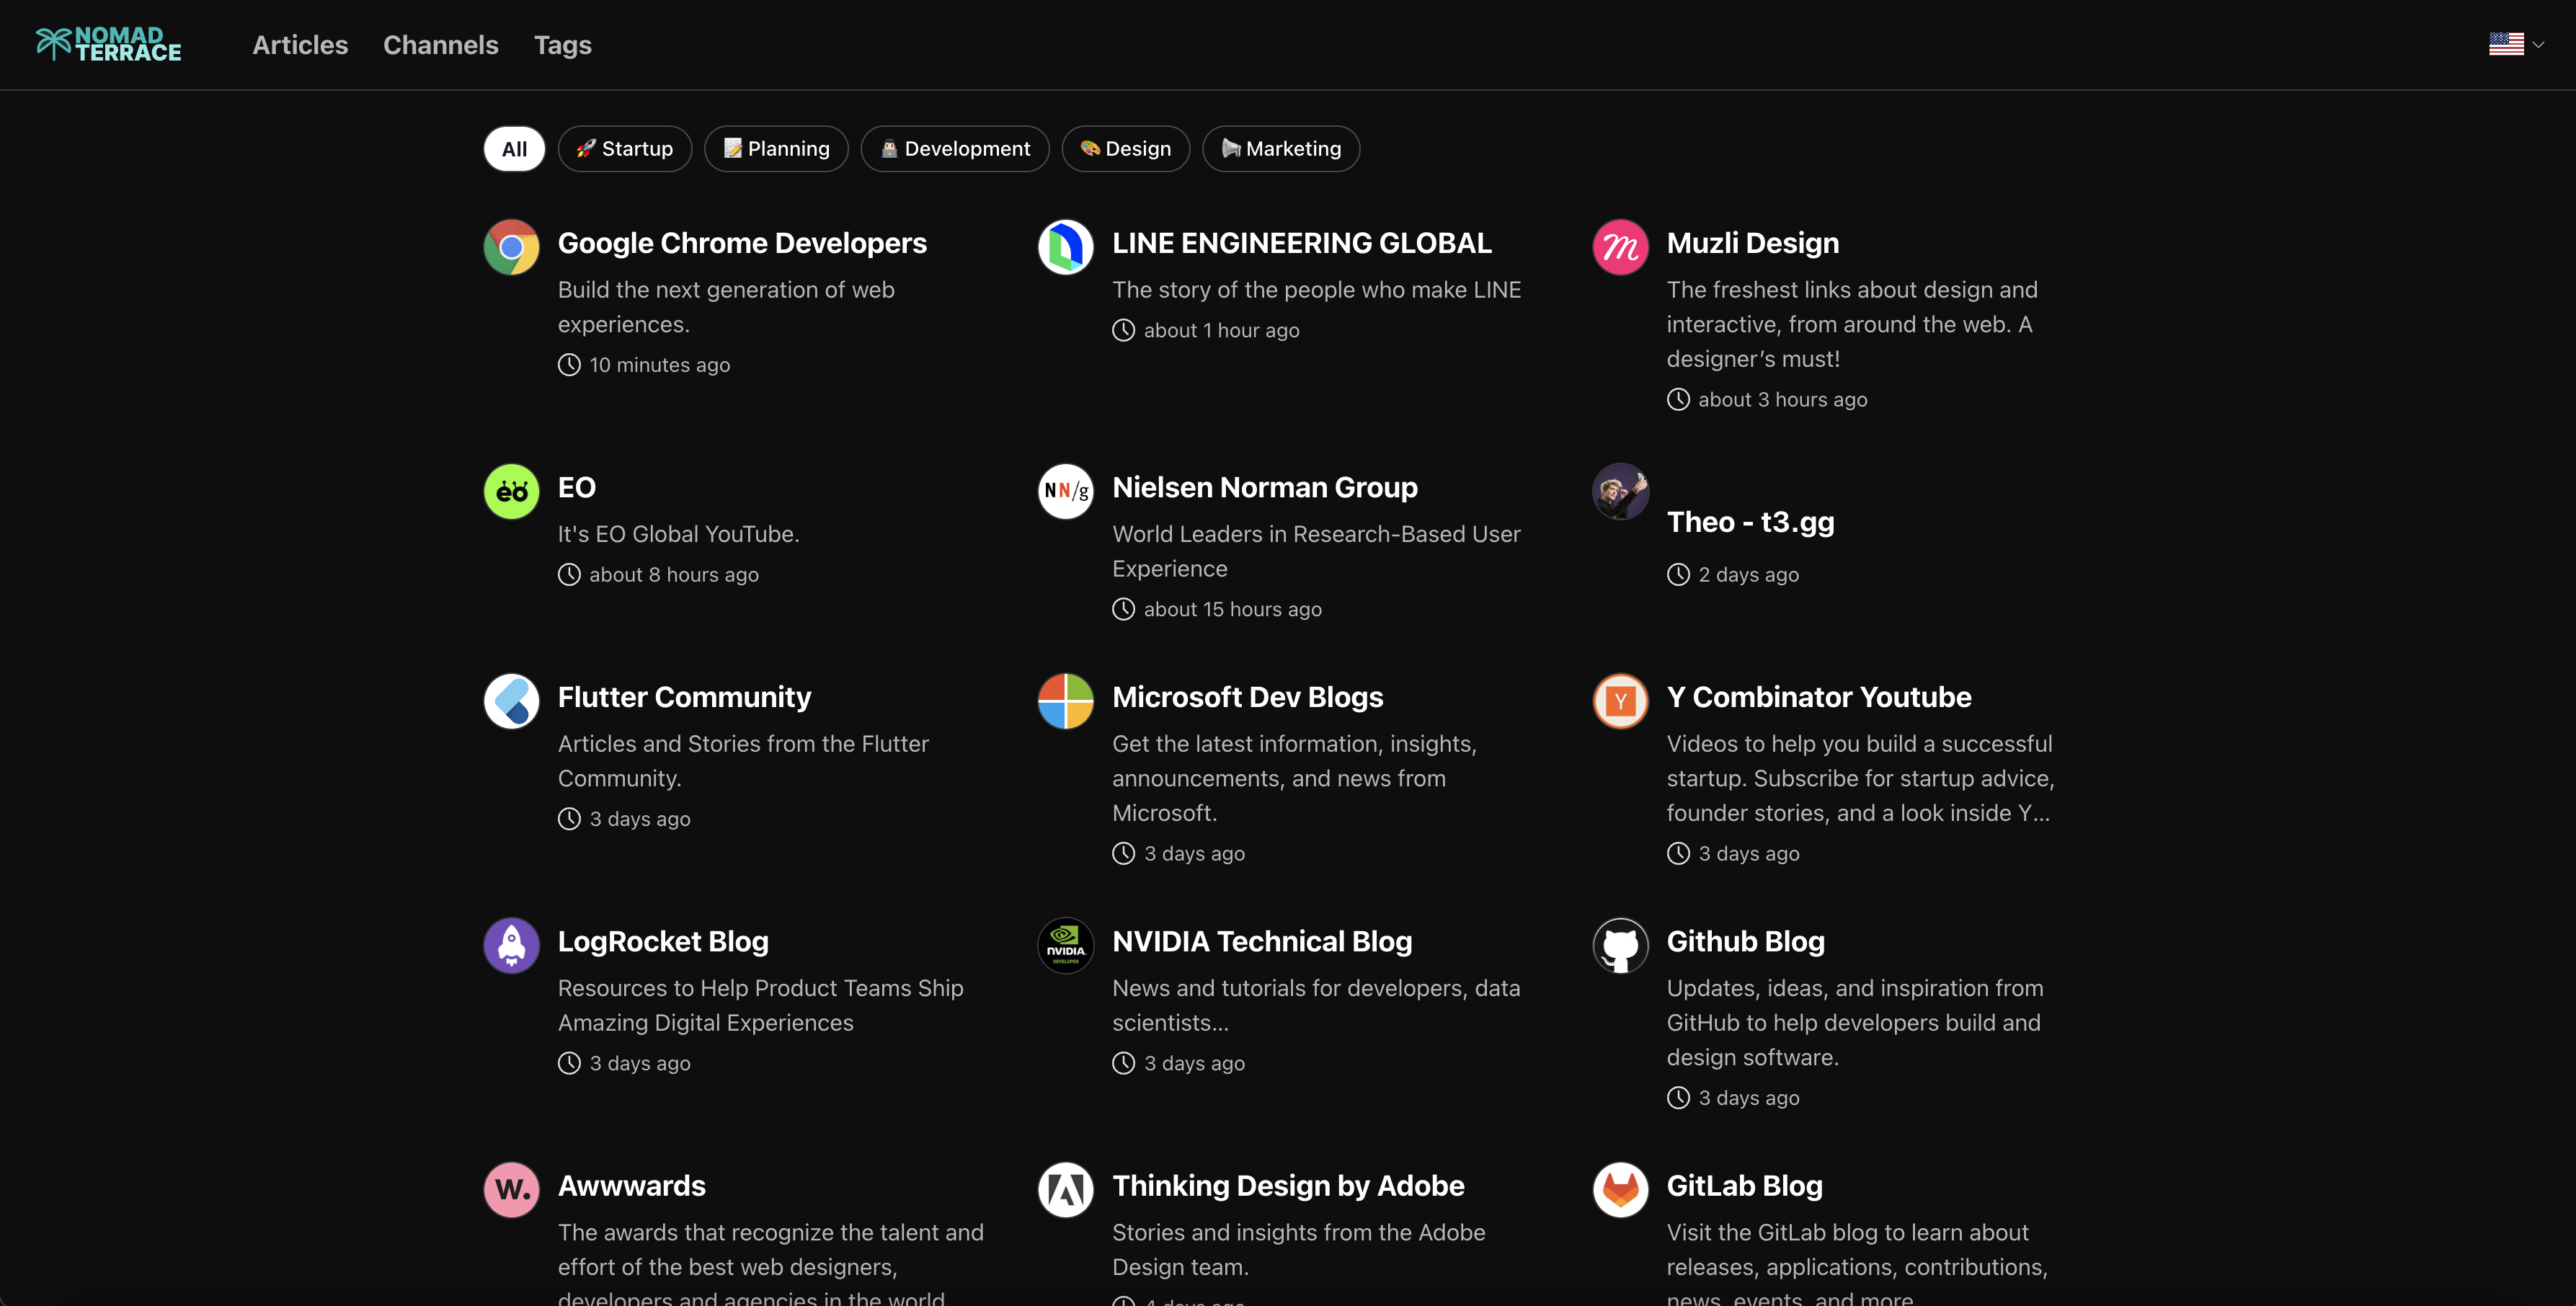
Task: Open the language flag dropdown
Action: [x=2516, y=44]
